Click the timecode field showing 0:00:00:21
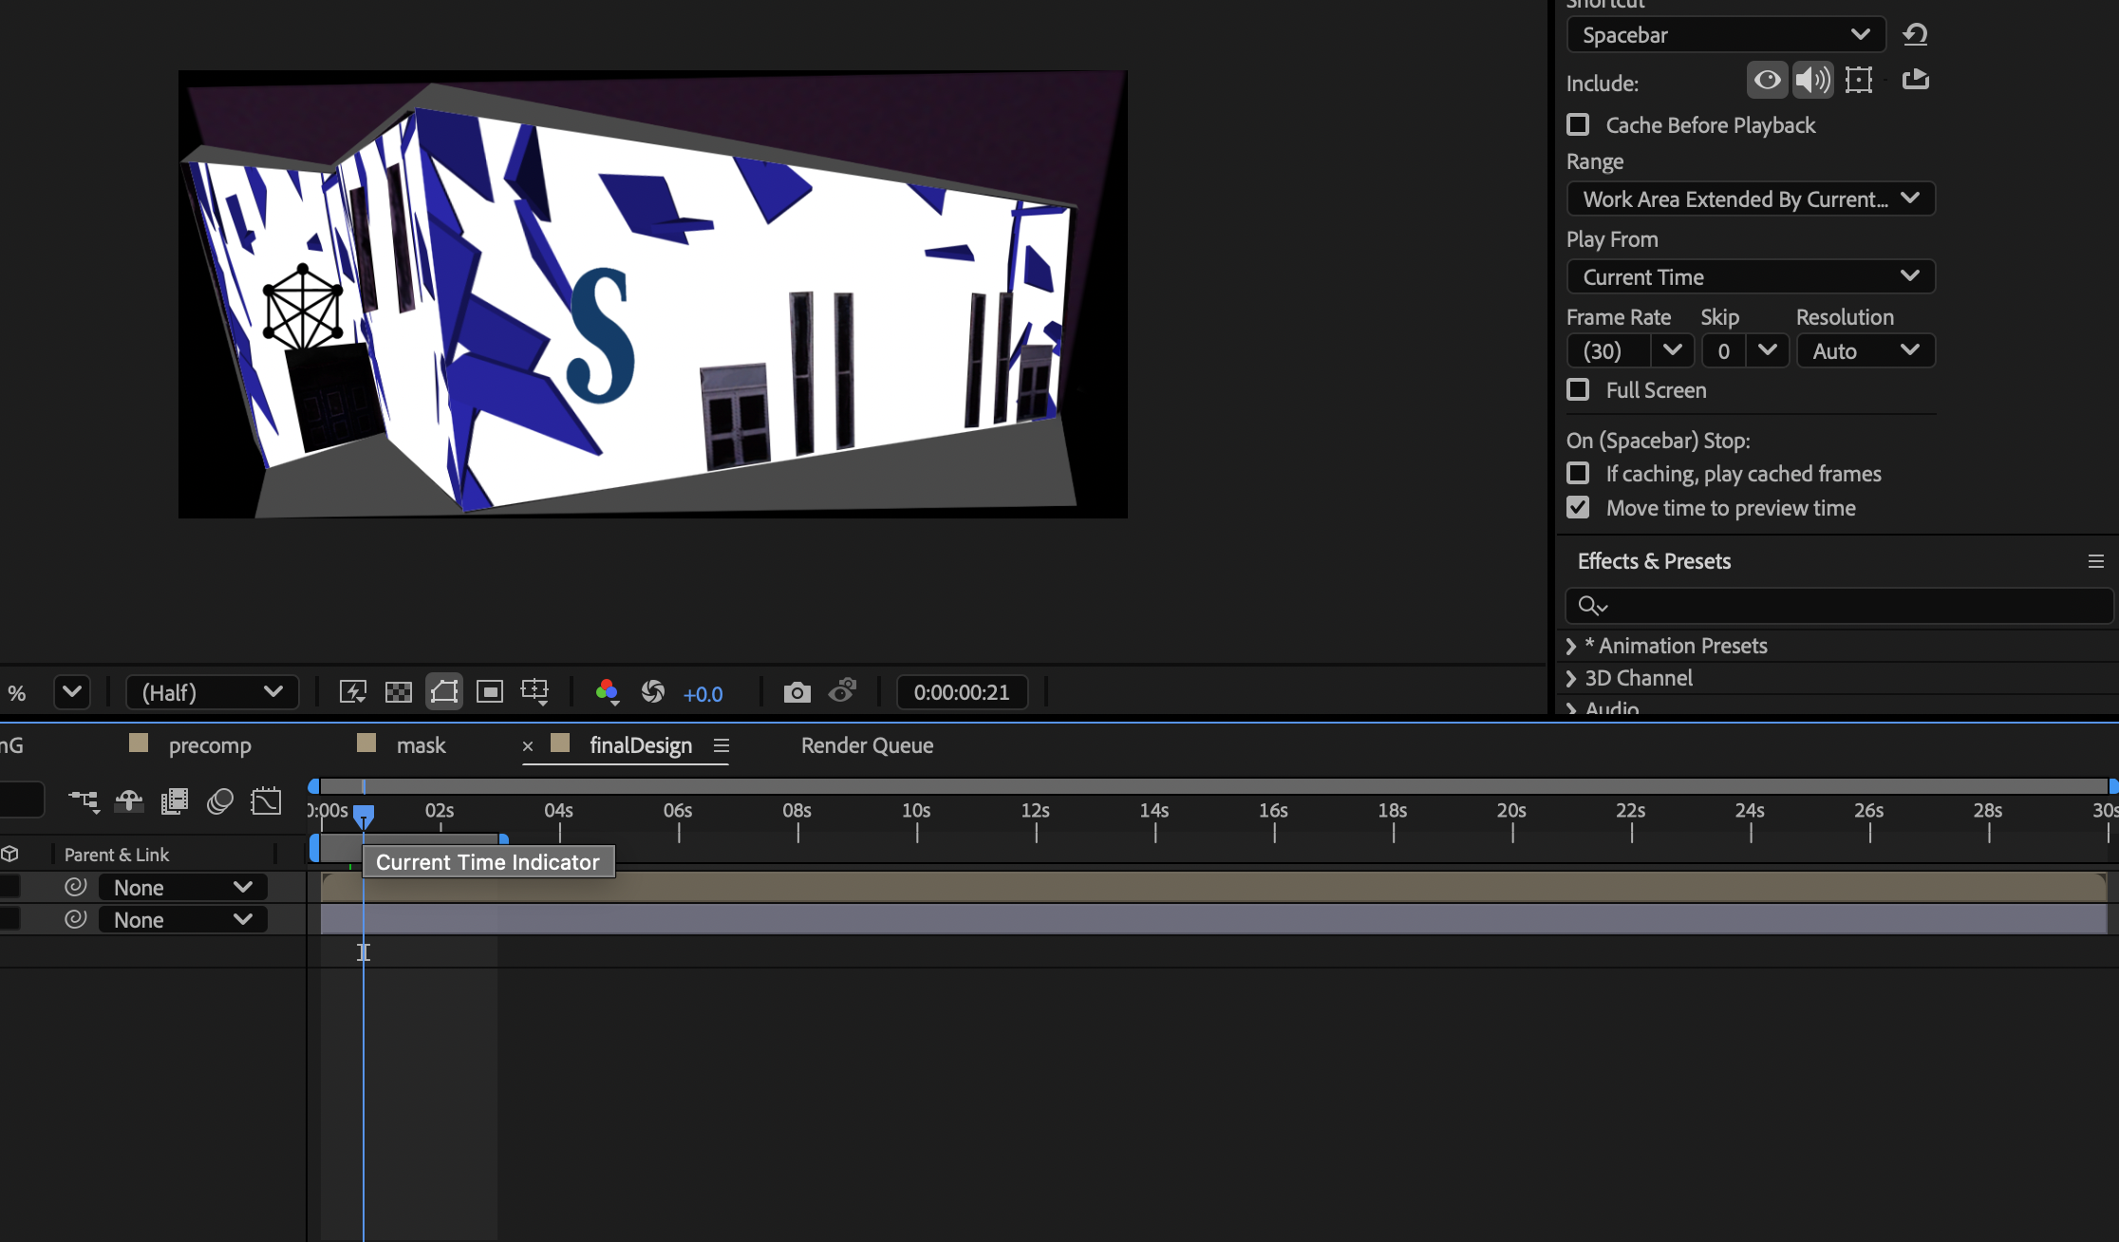 click(x=962, y=691)
